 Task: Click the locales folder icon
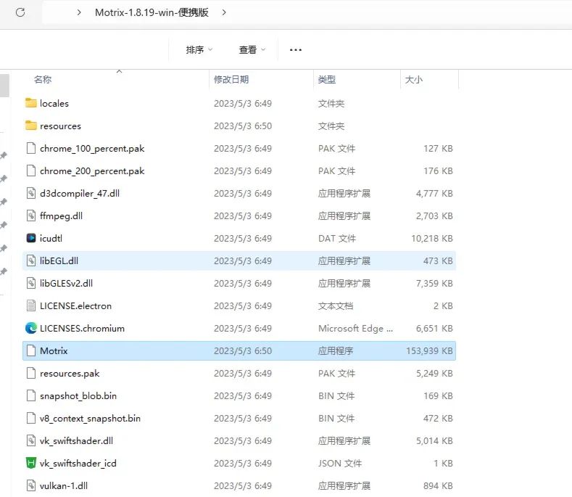(31, 103)
